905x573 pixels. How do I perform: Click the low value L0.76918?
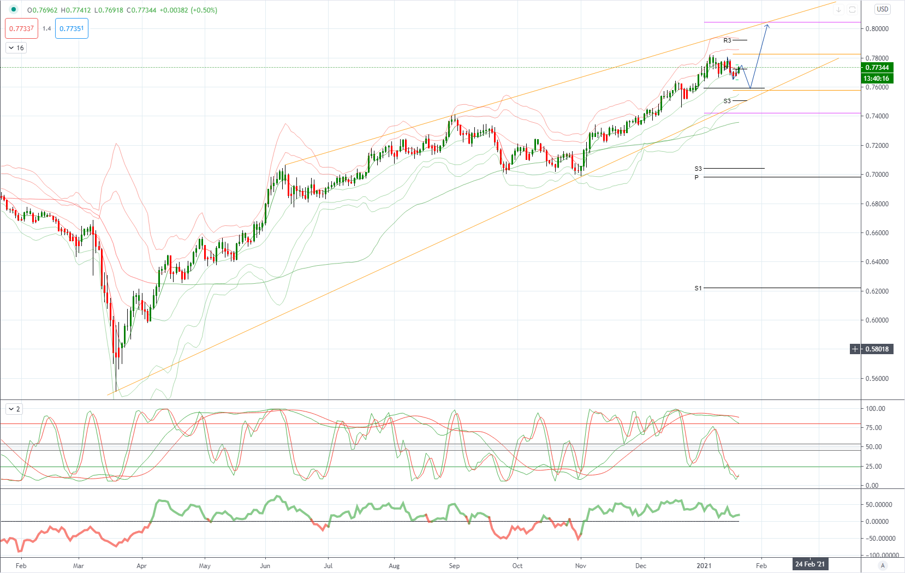(x=109, y=10)
